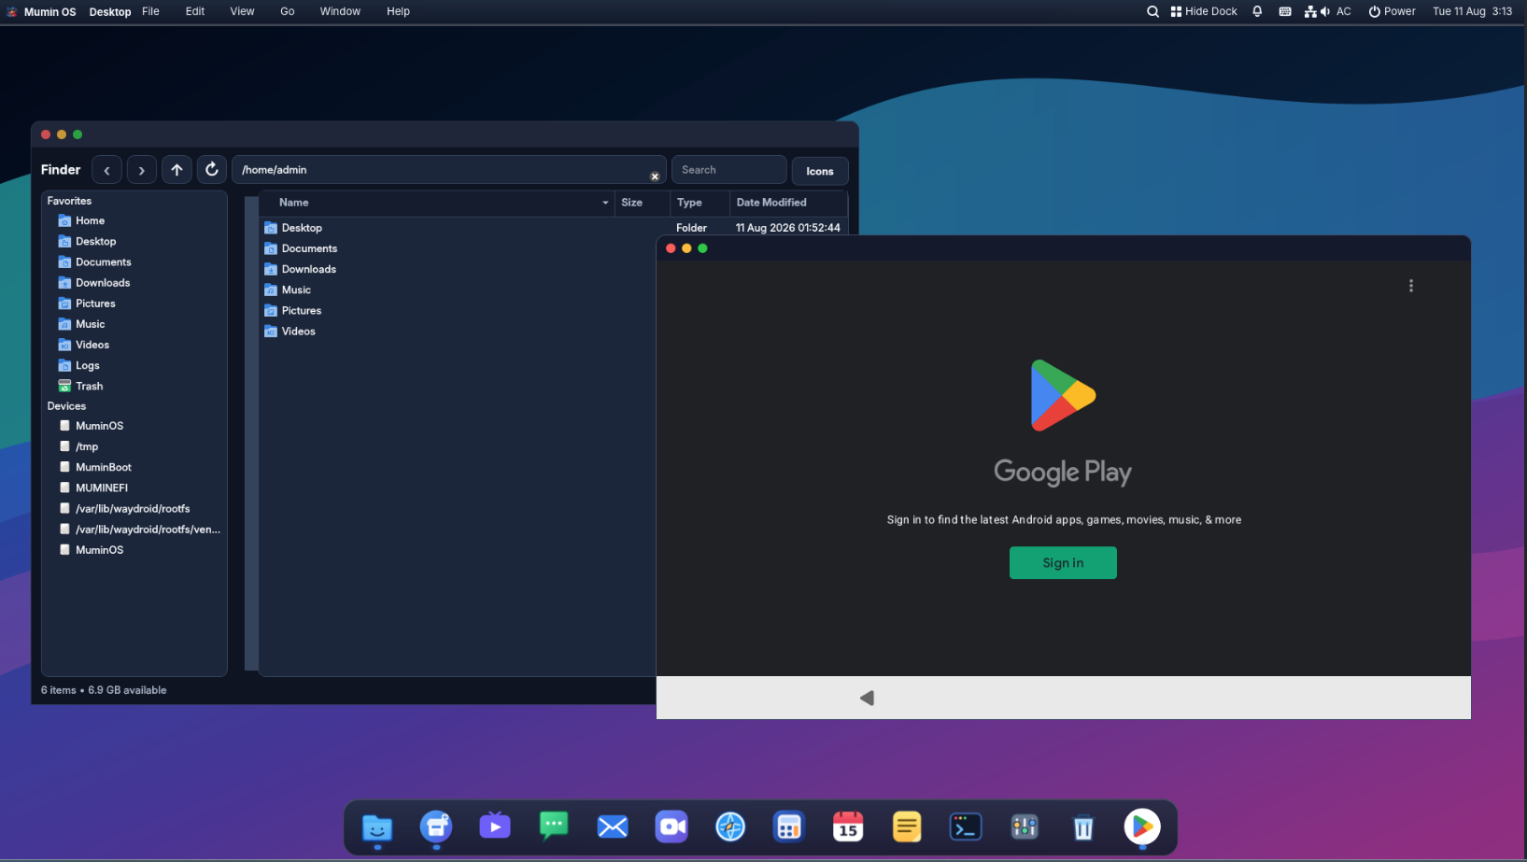Select Pictures in Finder Favorites sidebar
The height and width of the screenshot is (862, 1527).
point(95,304)
